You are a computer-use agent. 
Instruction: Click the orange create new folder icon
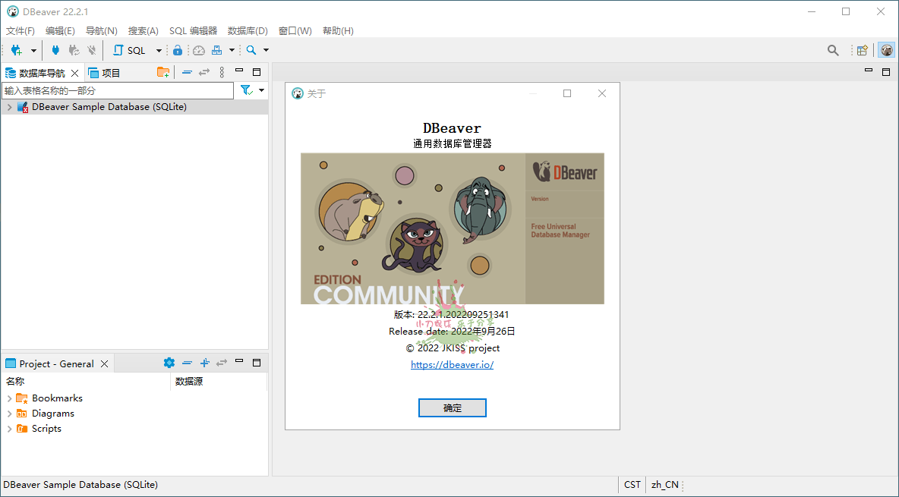[163, 71]
